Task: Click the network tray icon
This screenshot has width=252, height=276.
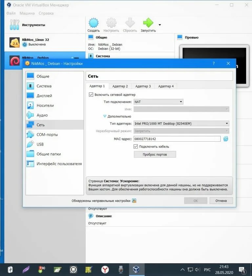Action: pyautogui.click(x=190, y=270)
